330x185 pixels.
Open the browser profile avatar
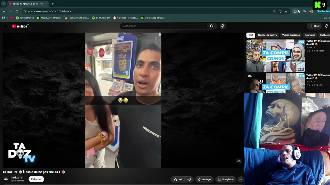pyautogui.click(x=311, y=11)
